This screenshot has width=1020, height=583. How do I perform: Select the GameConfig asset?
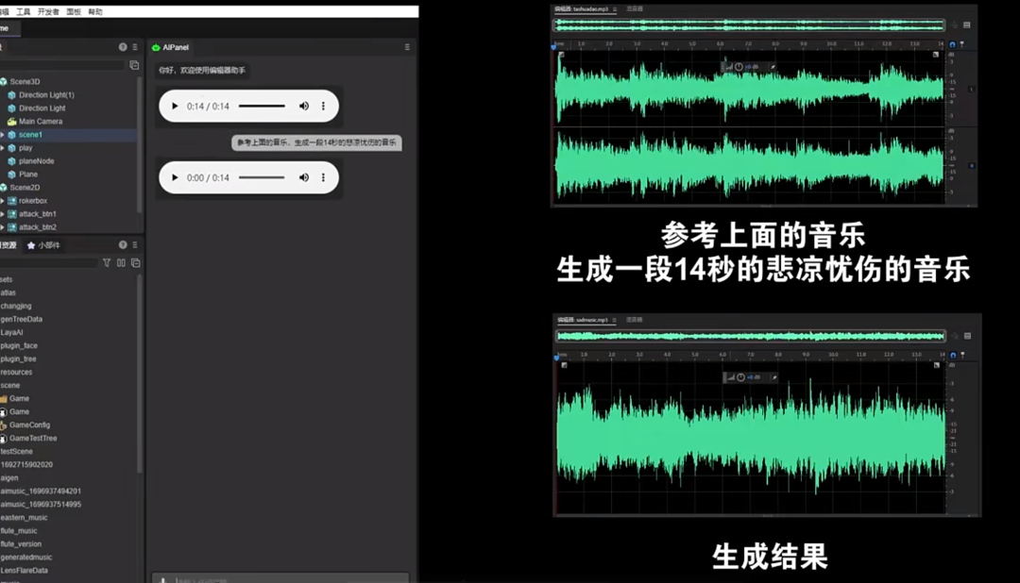pyautogui.click(x=28, y=425)
